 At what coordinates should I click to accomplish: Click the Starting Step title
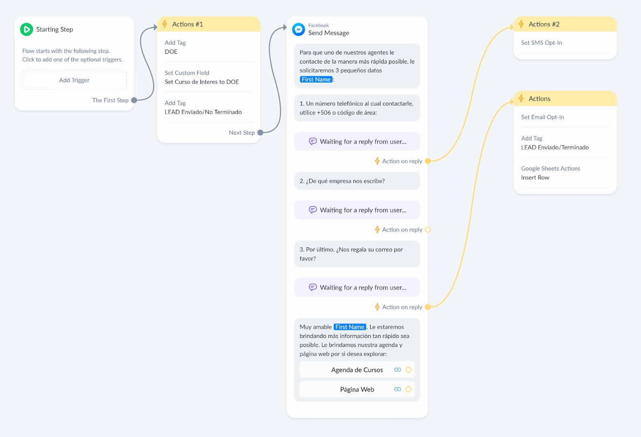(54, 29)
